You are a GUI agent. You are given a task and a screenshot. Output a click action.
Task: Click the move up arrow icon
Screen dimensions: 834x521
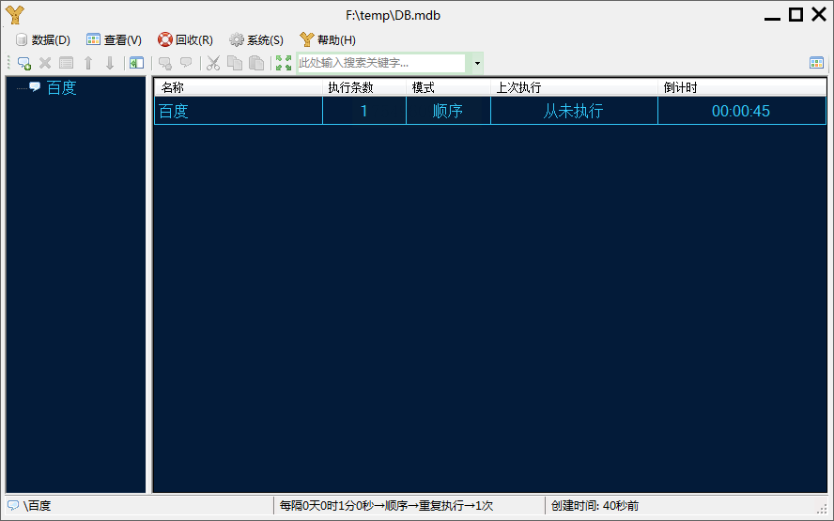88,63
